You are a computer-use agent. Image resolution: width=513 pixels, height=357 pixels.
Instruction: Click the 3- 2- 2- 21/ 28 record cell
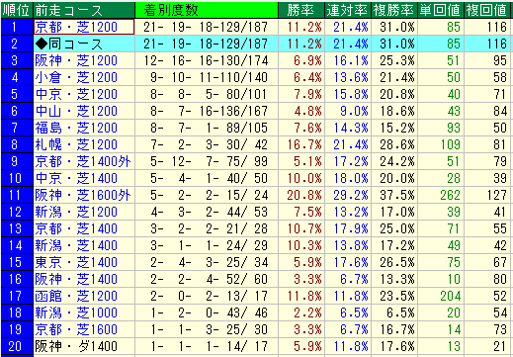click(x=207, y=228)
